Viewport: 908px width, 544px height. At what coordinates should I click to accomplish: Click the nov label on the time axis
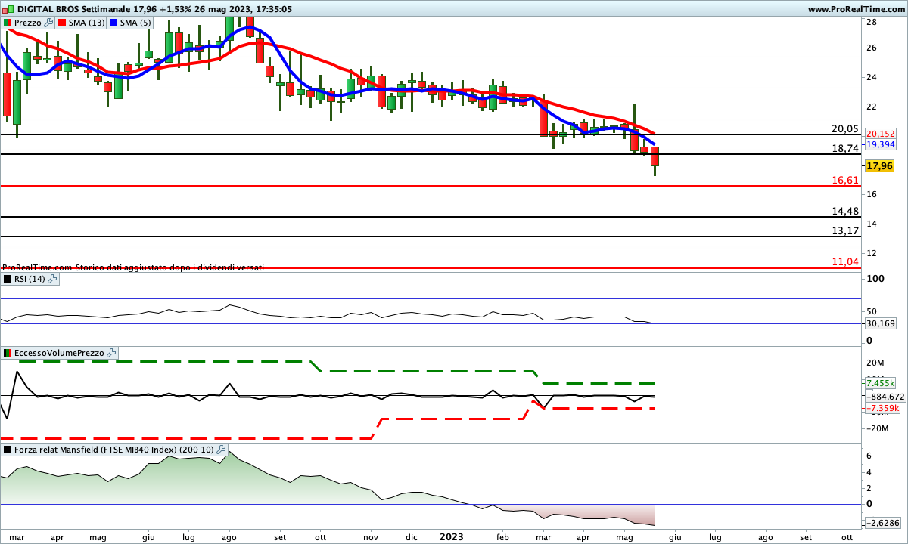coord(371,536)
